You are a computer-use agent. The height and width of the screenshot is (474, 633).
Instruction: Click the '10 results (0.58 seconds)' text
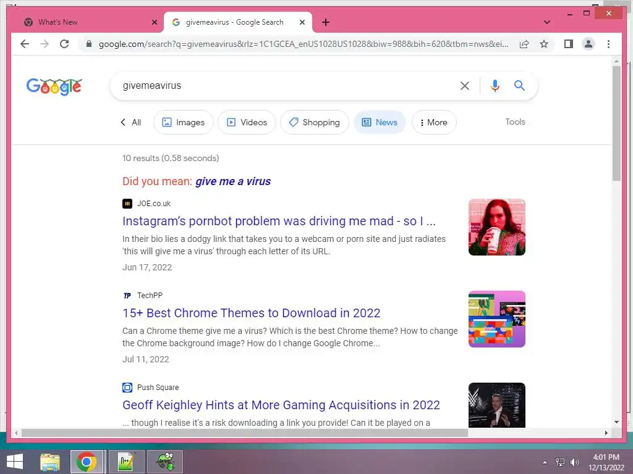[171, 158]
